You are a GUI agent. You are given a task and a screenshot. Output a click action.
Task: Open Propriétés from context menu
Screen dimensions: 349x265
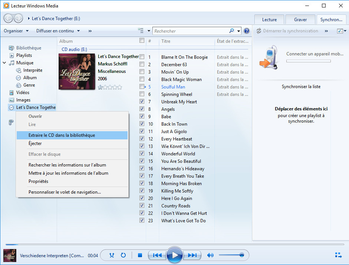pyautogui.click(x=72, y=181)
